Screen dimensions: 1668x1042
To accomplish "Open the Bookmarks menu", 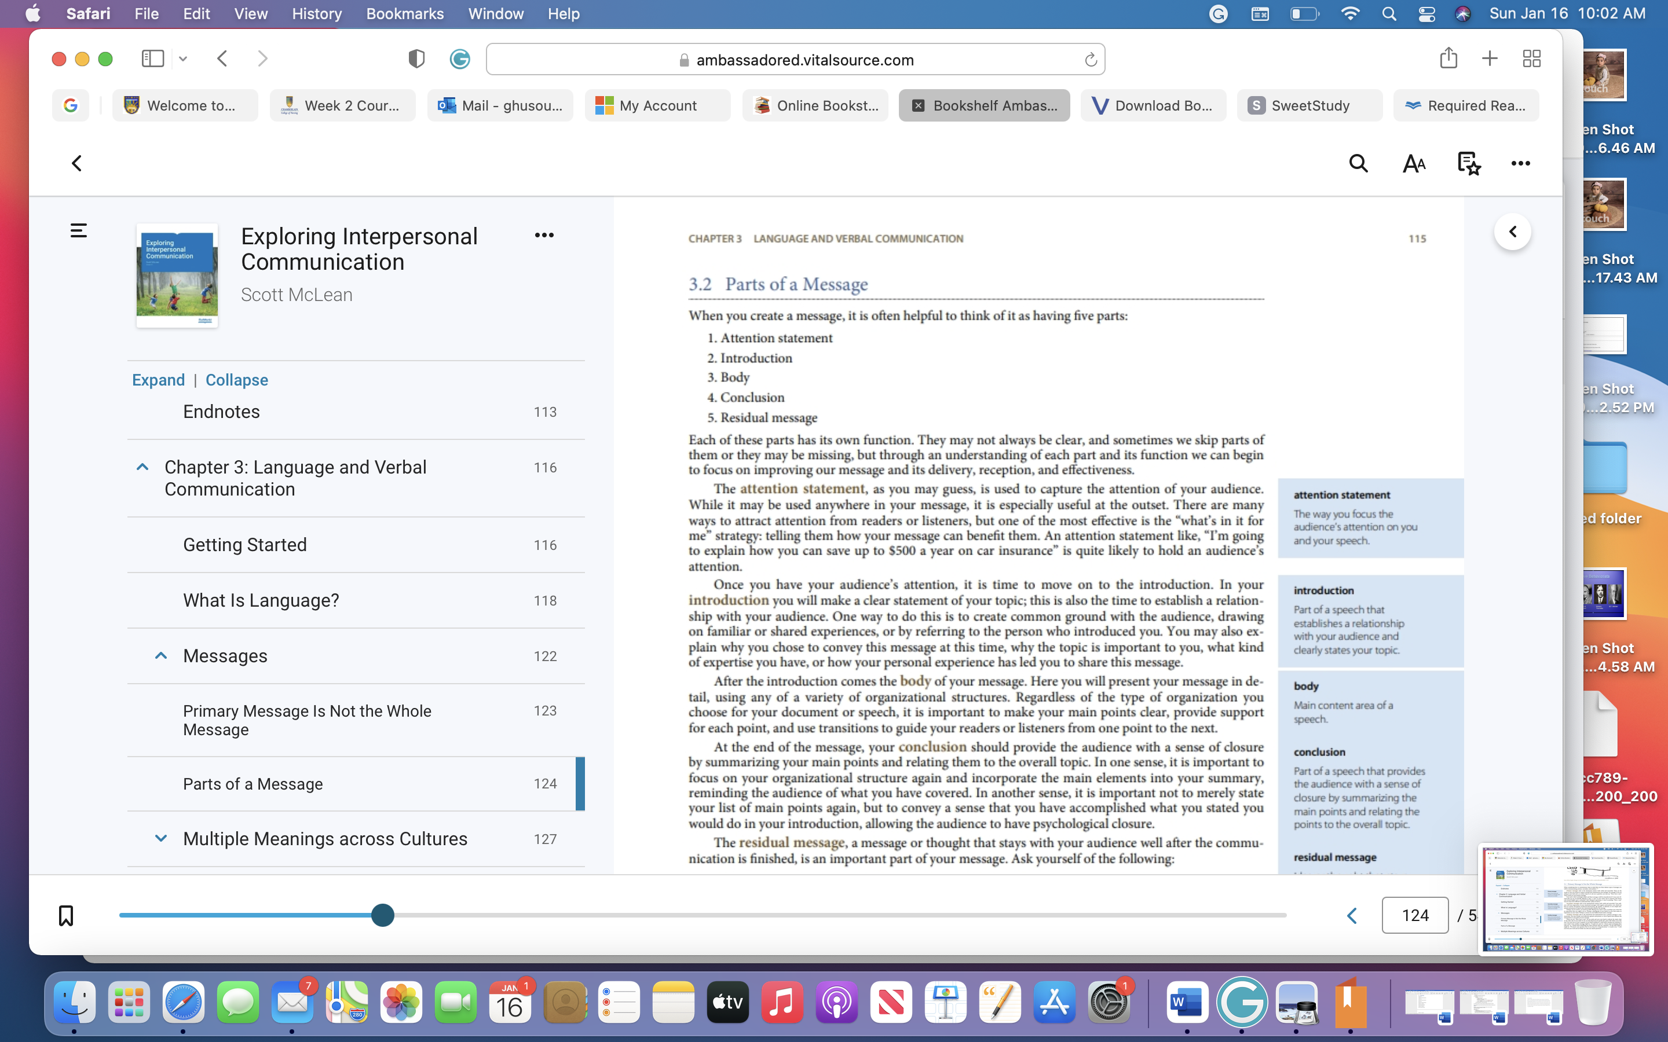I will pos(405,14).
